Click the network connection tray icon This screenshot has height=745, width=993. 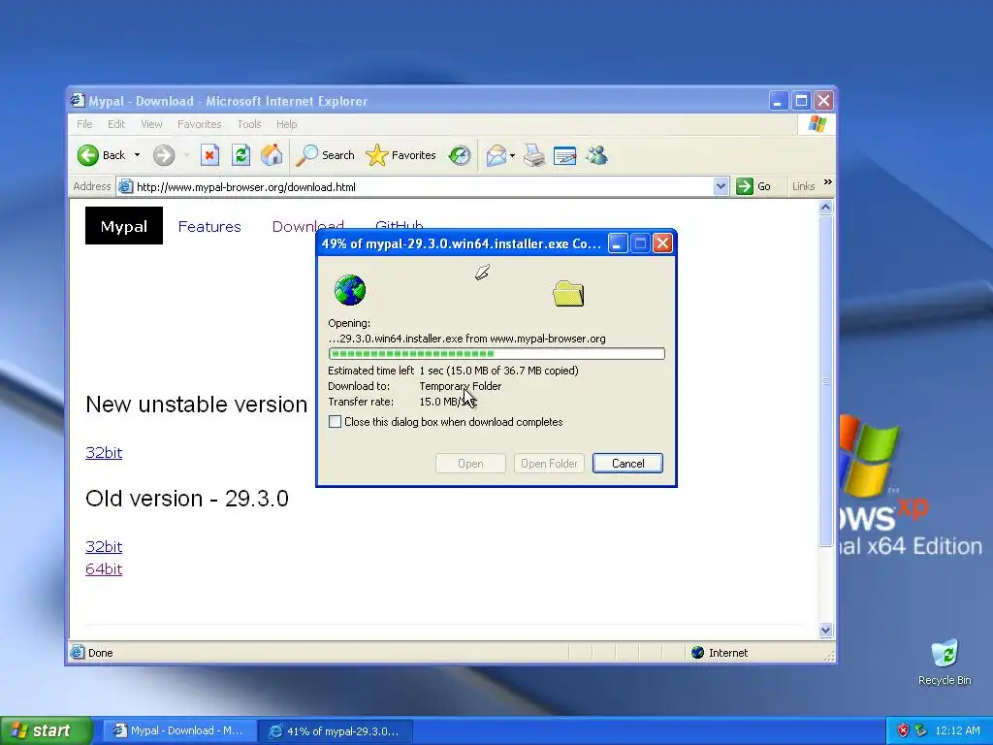click(x=920, y=730)
